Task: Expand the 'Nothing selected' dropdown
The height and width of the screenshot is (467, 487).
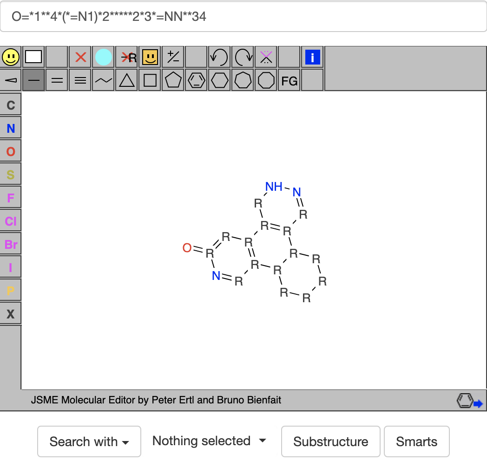Action: (x=209, y=441)
